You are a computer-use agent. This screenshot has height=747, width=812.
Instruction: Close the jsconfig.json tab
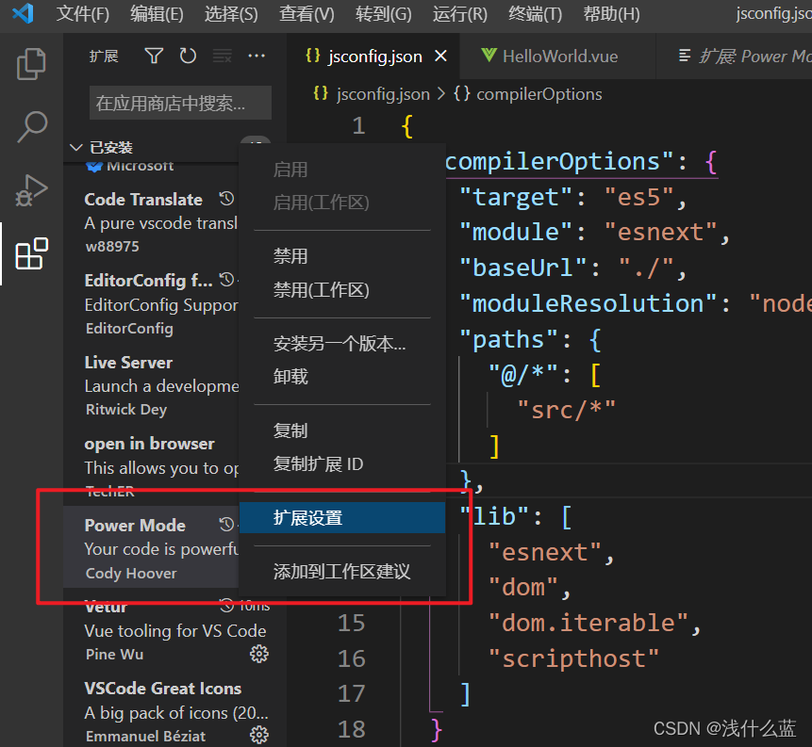(440, 56)
